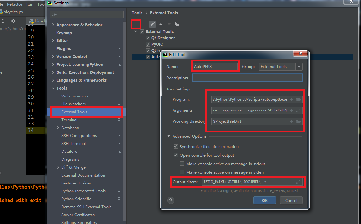This screenshot has width=361, height=224.
Task: Click the move tool up arrow icon
Action: (161, 24)
